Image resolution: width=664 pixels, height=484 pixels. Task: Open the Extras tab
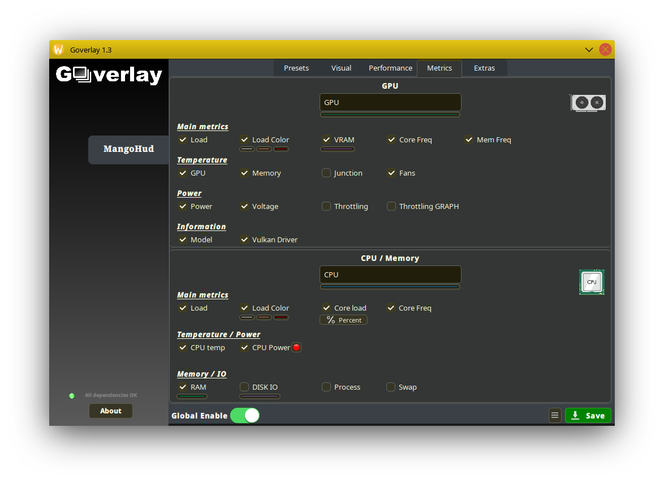pyautogui.click(x=484, y=68)
